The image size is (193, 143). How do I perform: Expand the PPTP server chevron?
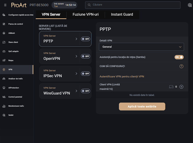(x=76, y=39)
